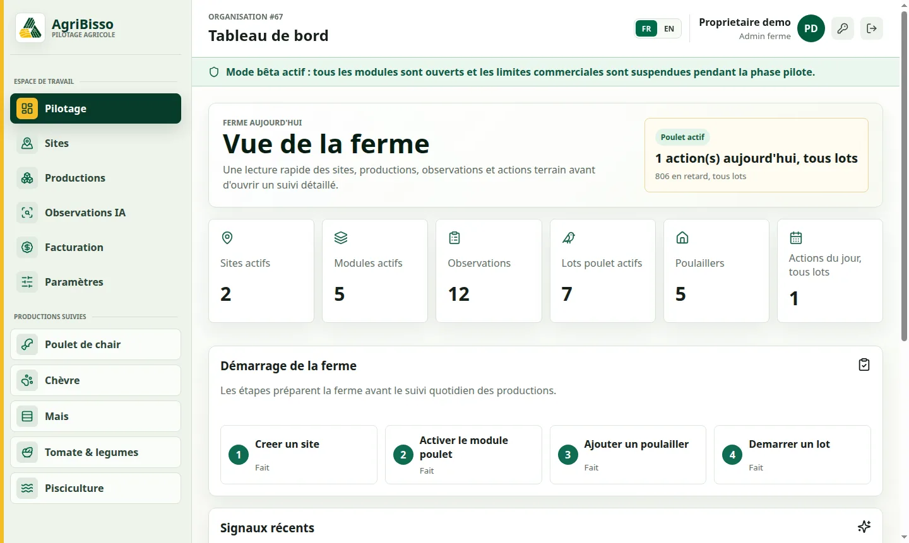Click the logout icon in header
Viewport: 909px width, 543px height.
[x=872, y=28]
